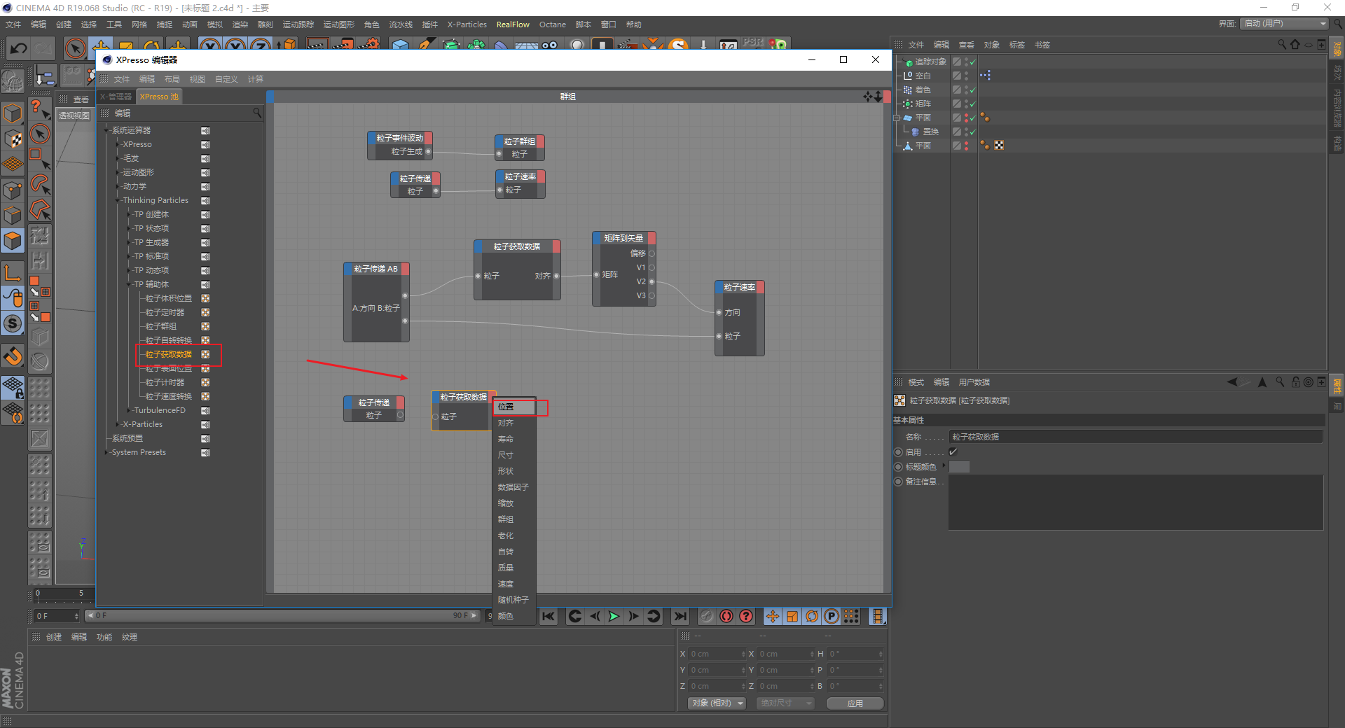This screenshot has height=728, width=1345.
Task: Collapse the TP 辅助体 tree node
Action: click(130, 284)
